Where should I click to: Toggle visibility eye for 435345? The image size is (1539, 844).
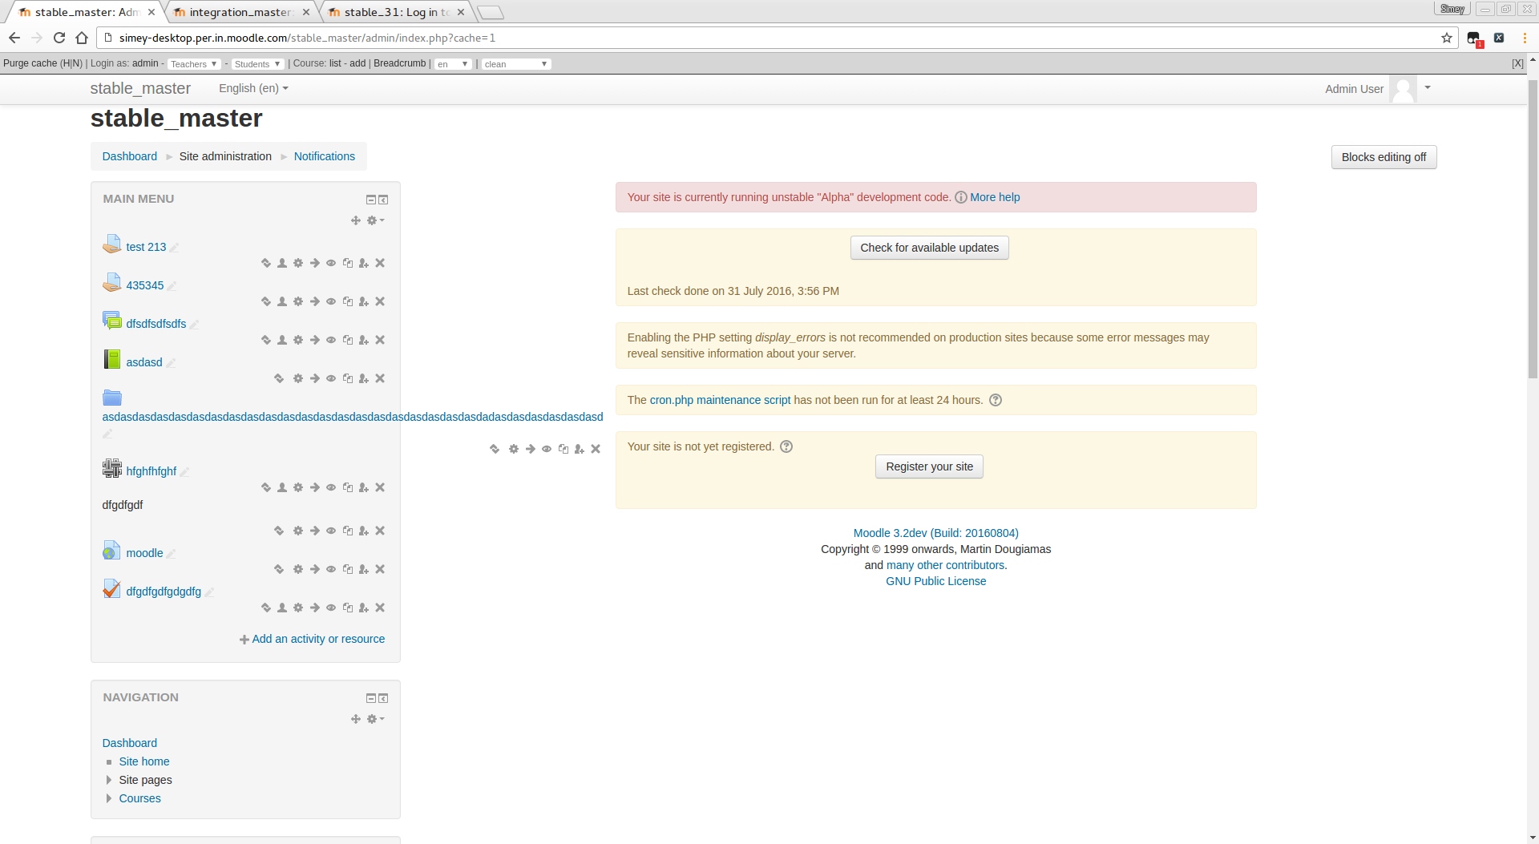(331, 301)
